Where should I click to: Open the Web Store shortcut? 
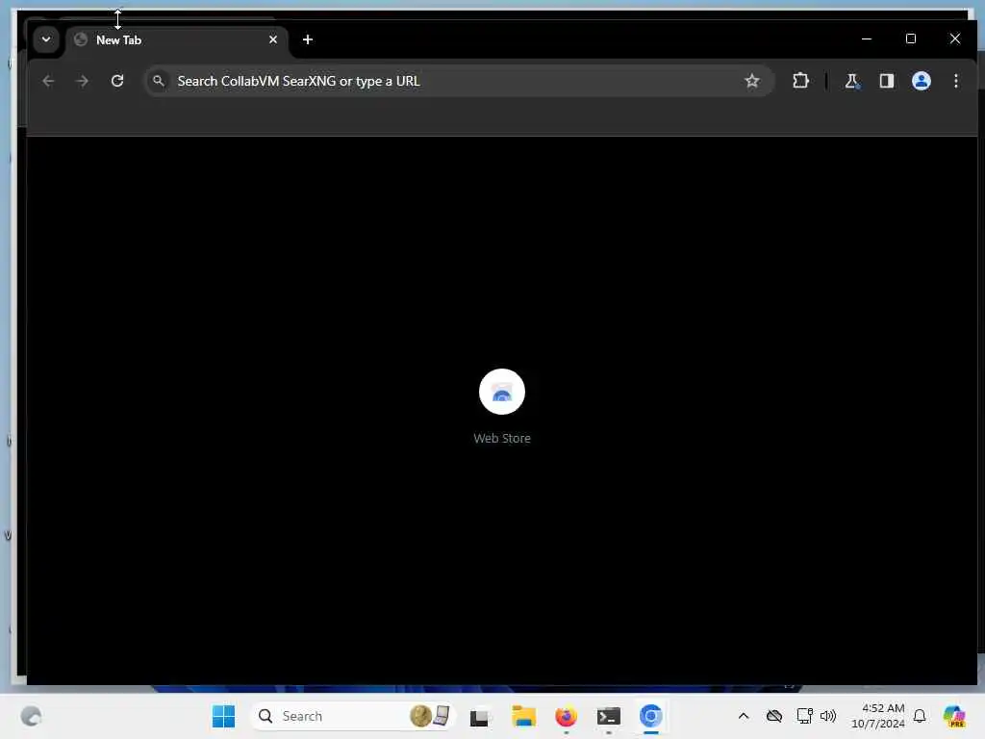(x=502, y=393)
